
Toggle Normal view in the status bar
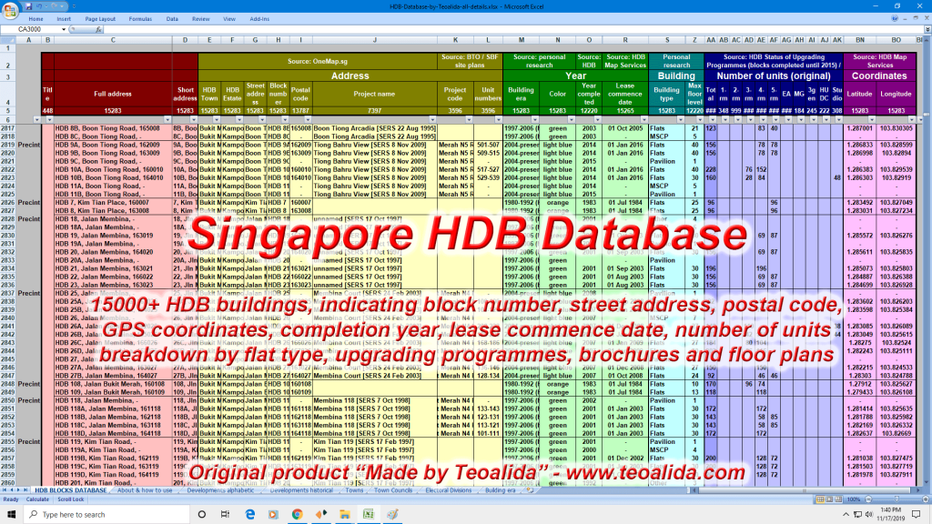coord(818,499)
